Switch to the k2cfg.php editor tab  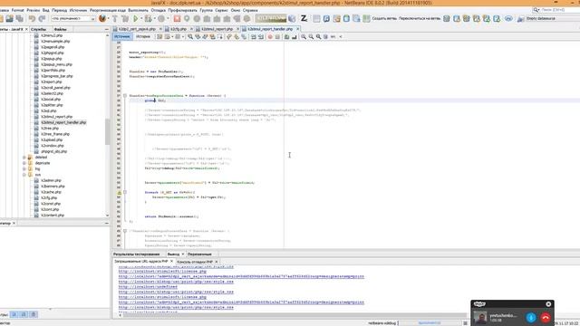tap(179, 29)
